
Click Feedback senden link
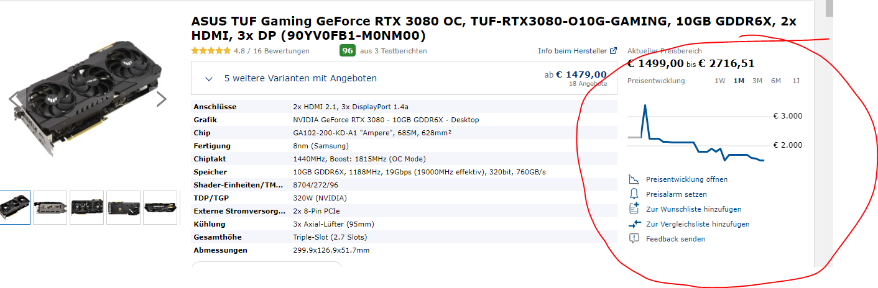[675, 239]
